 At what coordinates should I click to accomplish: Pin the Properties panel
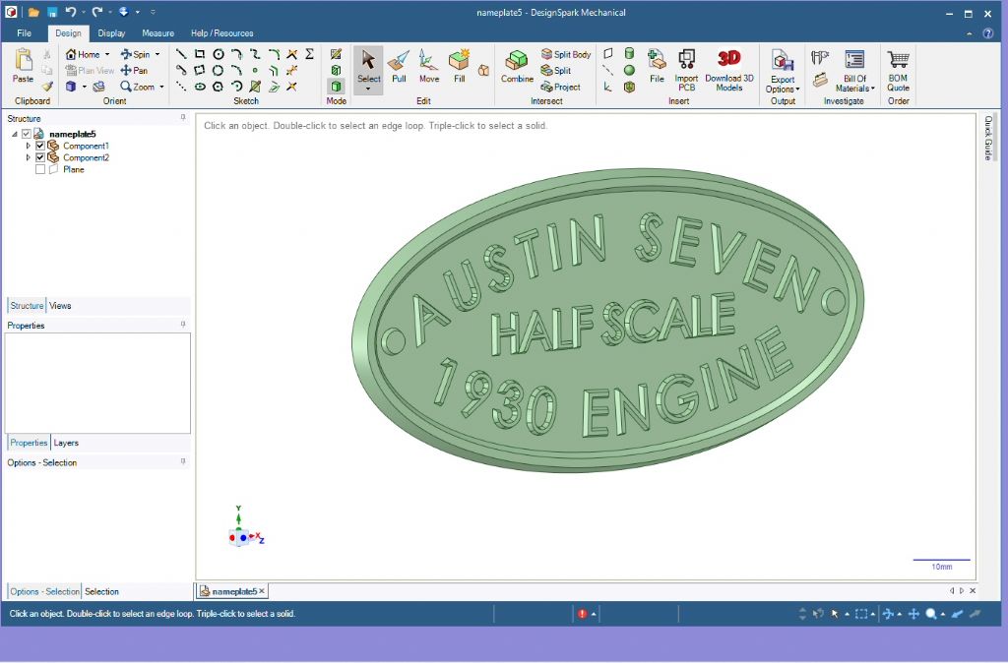click(183, 325)
